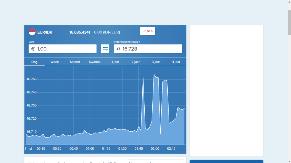
Task: Click the EUR/IDR pair label
Action: click(x=45, y=32)
